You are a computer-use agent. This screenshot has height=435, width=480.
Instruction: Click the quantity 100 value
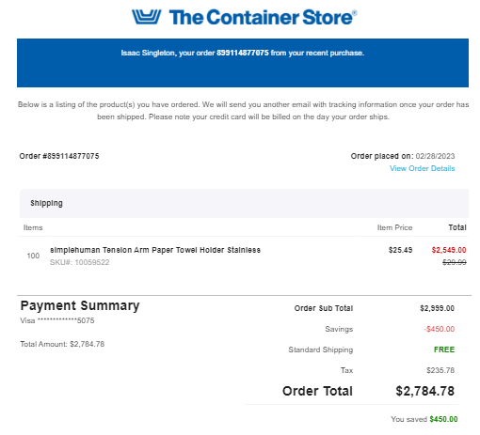33,256
